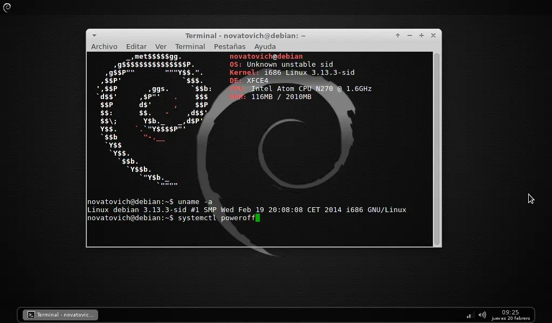Close the Terminal window
The height and width of the screenshot is (323, 552).
[x=433, y=36]
